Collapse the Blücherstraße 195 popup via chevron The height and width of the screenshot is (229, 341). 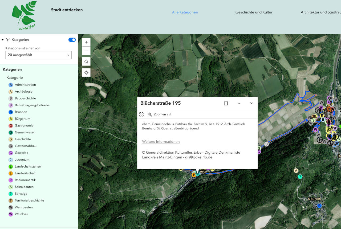point(239,103)
